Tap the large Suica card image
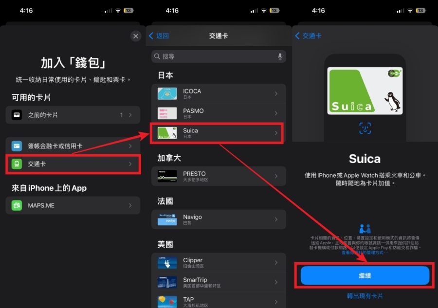 [x=365, y=91]
